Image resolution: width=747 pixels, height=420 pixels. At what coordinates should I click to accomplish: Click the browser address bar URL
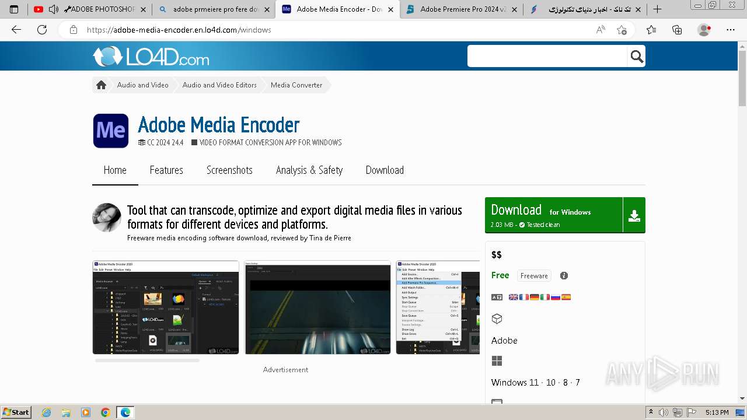coord(179,30)
